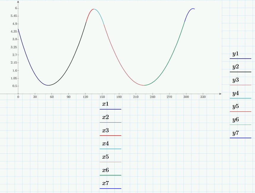This screenshot has height=193, width=255.
Task: Click the y2 legend entry
Action: [236, 67]
